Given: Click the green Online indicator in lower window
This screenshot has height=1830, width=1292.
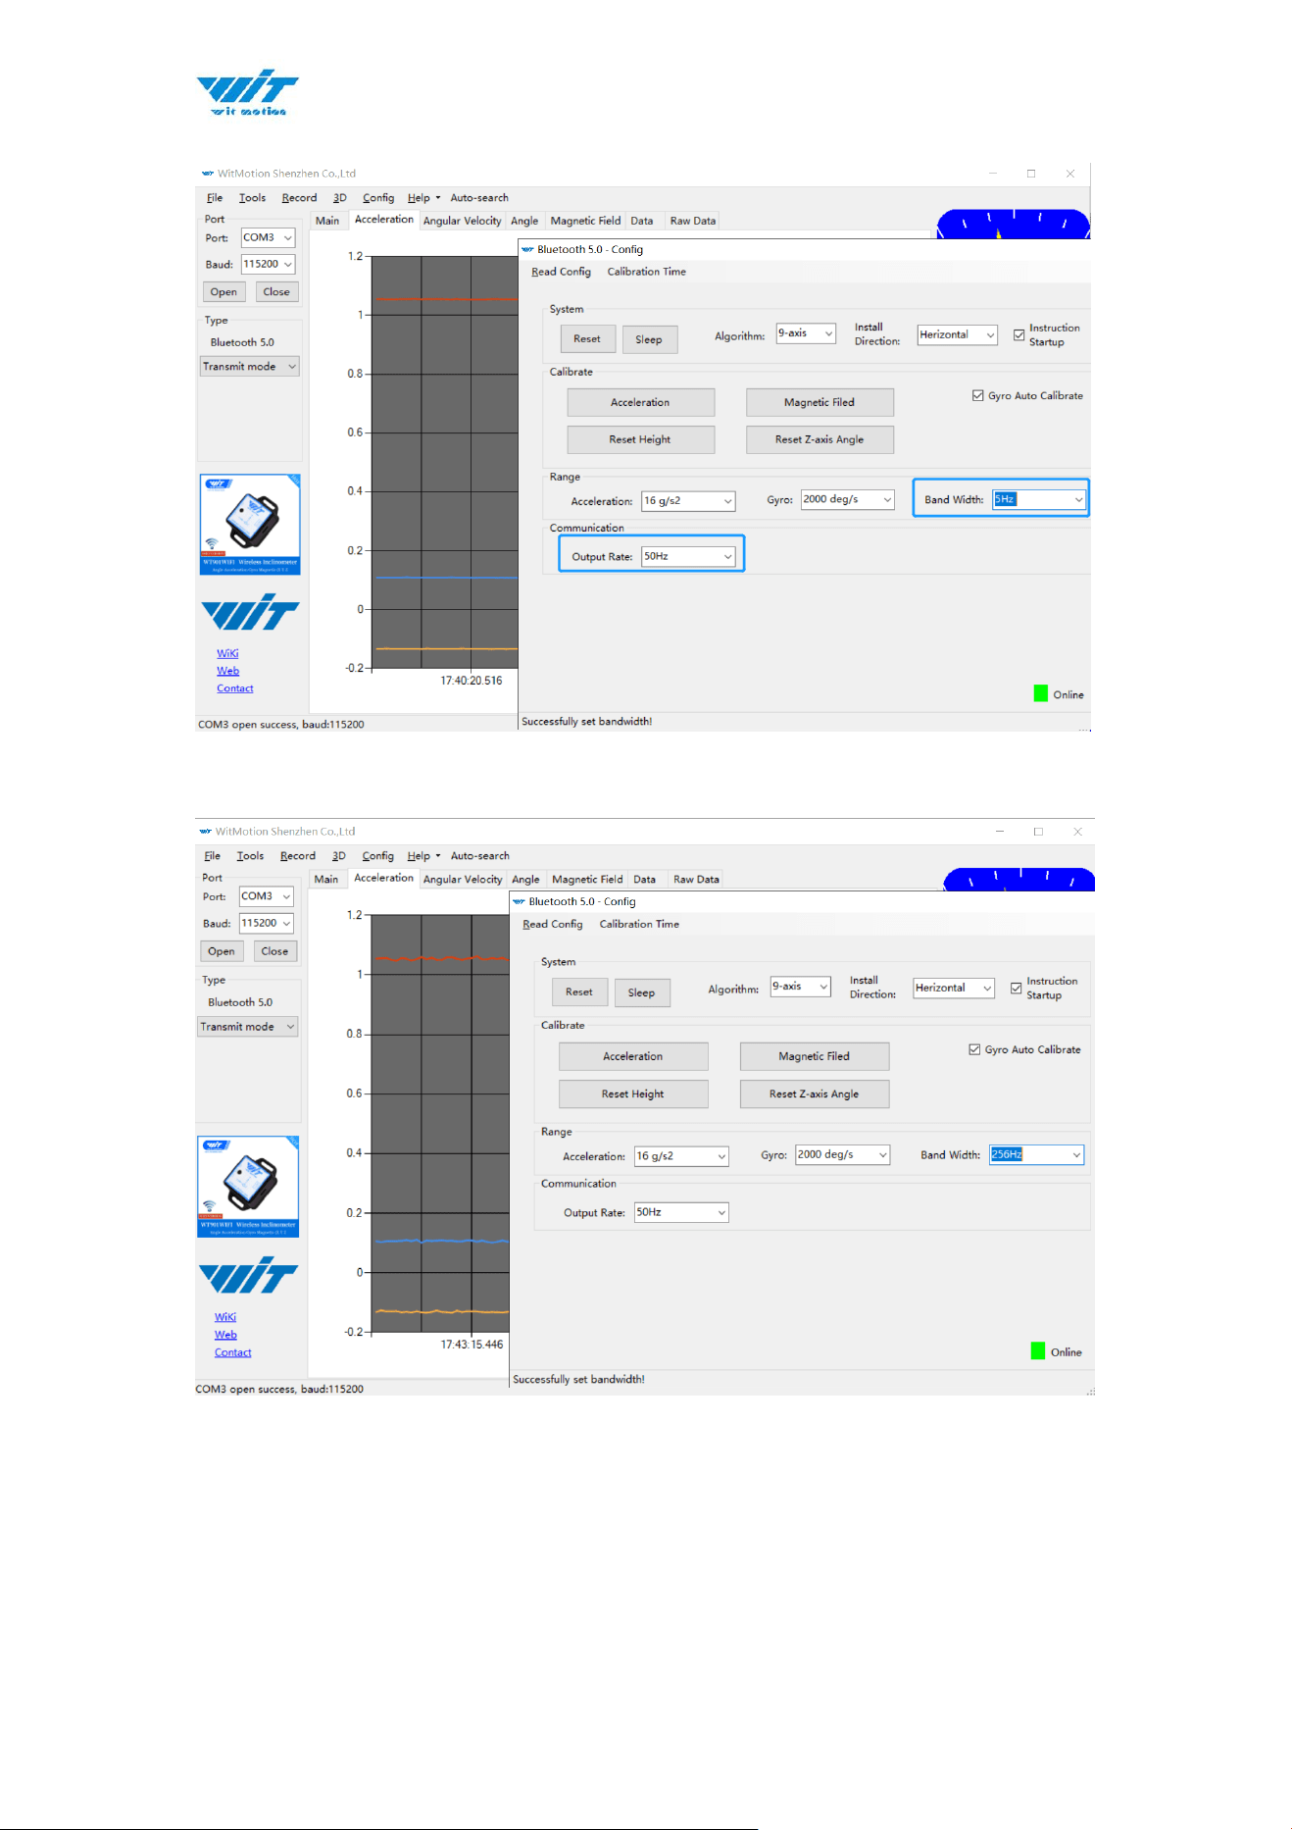Looking at the screenshot, I should tap(1038, 1350).
